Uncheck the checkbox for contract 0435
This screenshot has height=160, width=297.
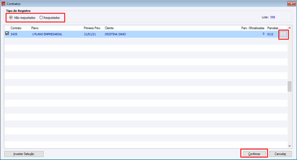7,33
